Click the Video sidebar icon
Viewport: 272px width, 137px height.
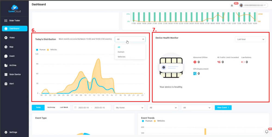tap(6, 38)
